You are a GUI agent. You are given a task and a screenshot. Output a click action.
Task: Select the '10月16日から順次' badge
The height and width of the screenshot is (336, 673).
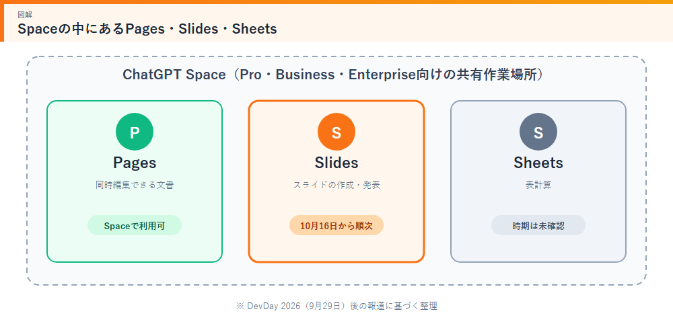[336, 225]
